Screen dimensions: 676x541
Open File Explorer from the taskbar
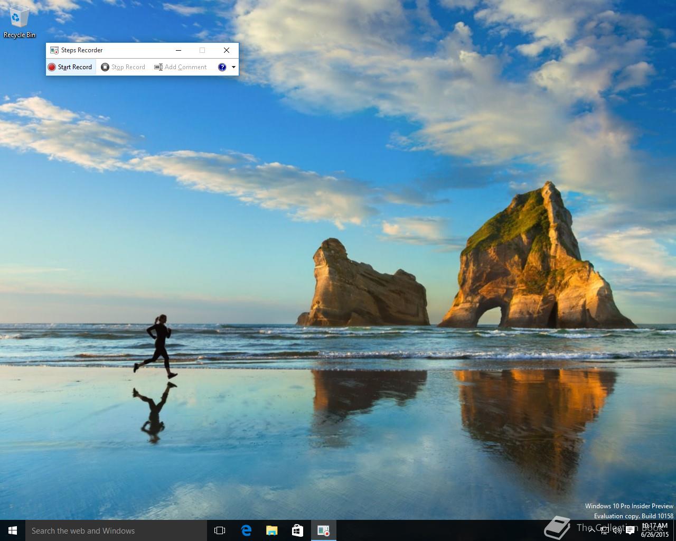pos(272,530)
